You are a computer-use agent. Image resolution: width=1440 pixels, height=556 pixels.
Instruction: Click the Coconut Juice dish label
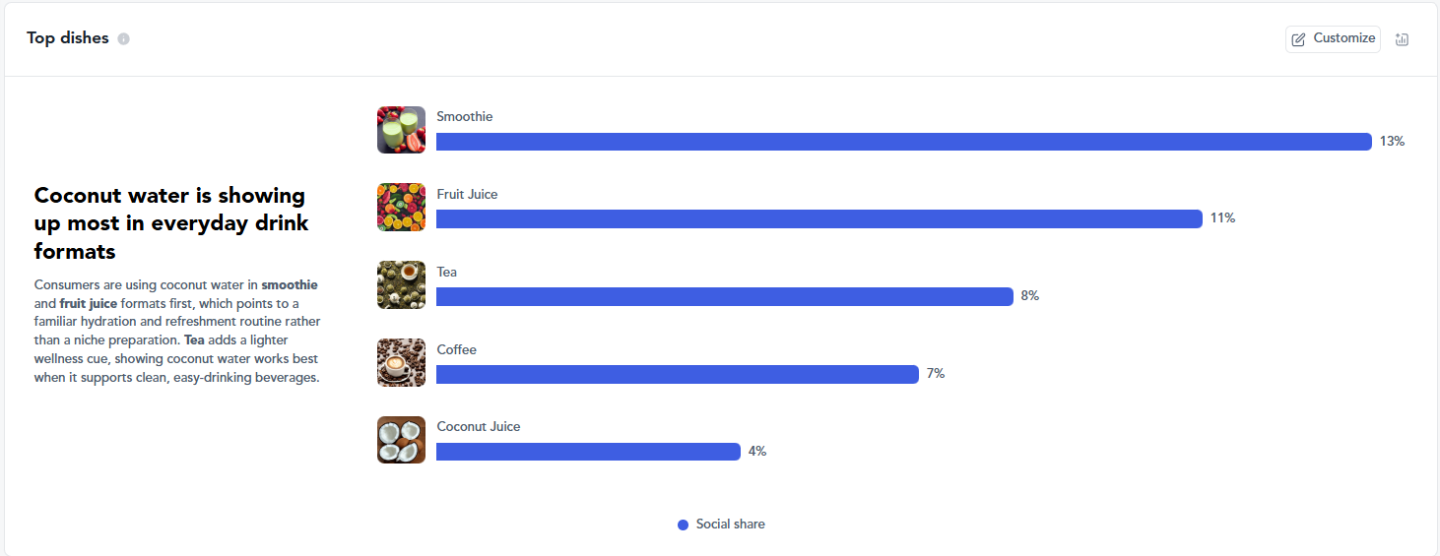point(479,426)
